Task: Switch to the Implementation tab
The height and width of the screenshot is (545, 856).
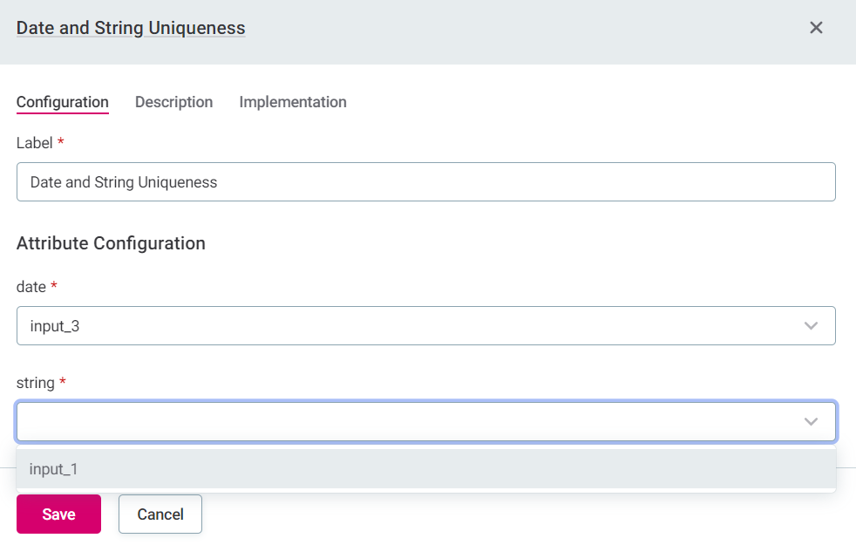Action: [293, 102]
